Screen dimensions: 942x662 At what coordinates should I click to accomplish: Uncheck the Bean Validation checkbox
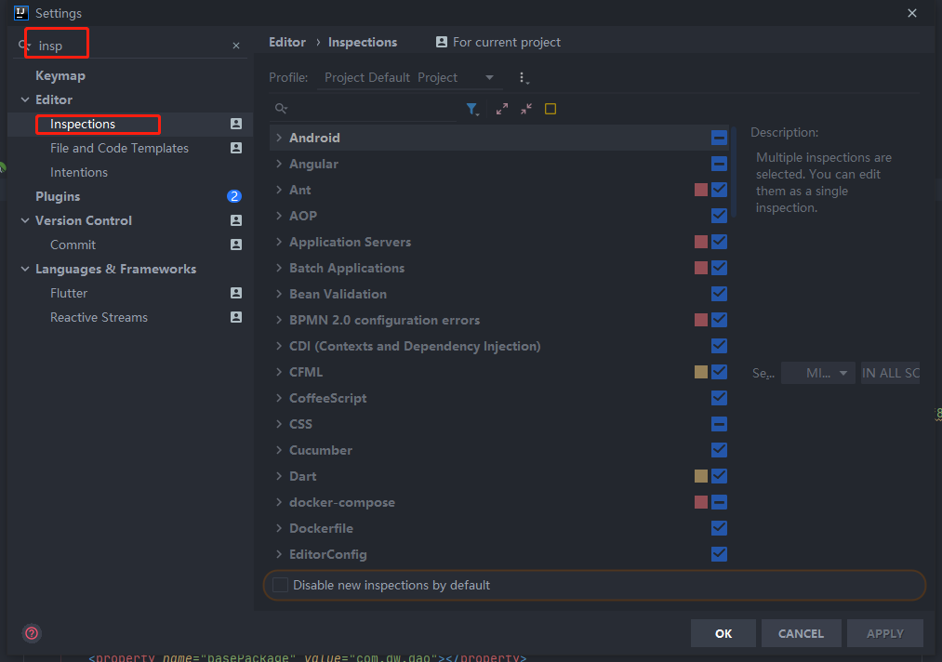coord(719,294)
